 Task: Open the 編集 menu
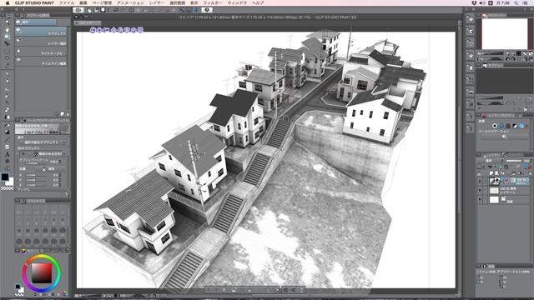[x=83, y=2]
